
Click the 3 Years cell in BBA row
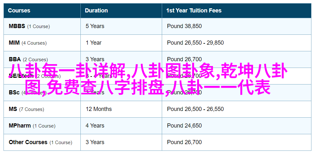[x=121, y=59]
